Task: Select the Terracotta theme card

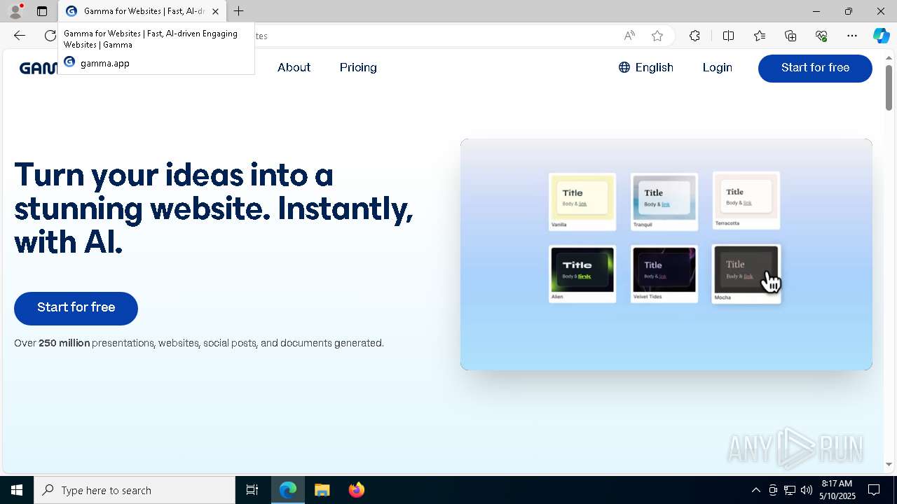Action: 746,200
